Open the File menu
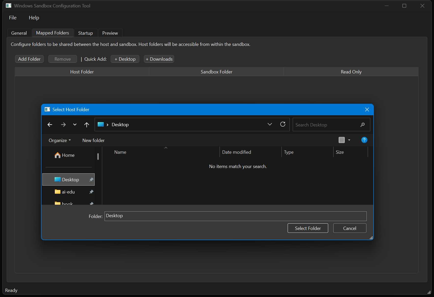Screen dimensions: 434x297 (13, 18)
